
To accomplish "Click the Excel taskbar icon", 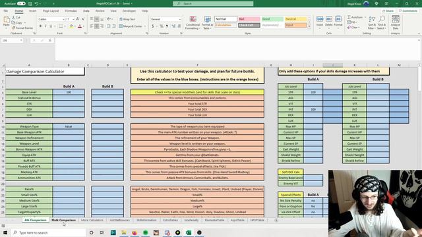I will 189,232.
